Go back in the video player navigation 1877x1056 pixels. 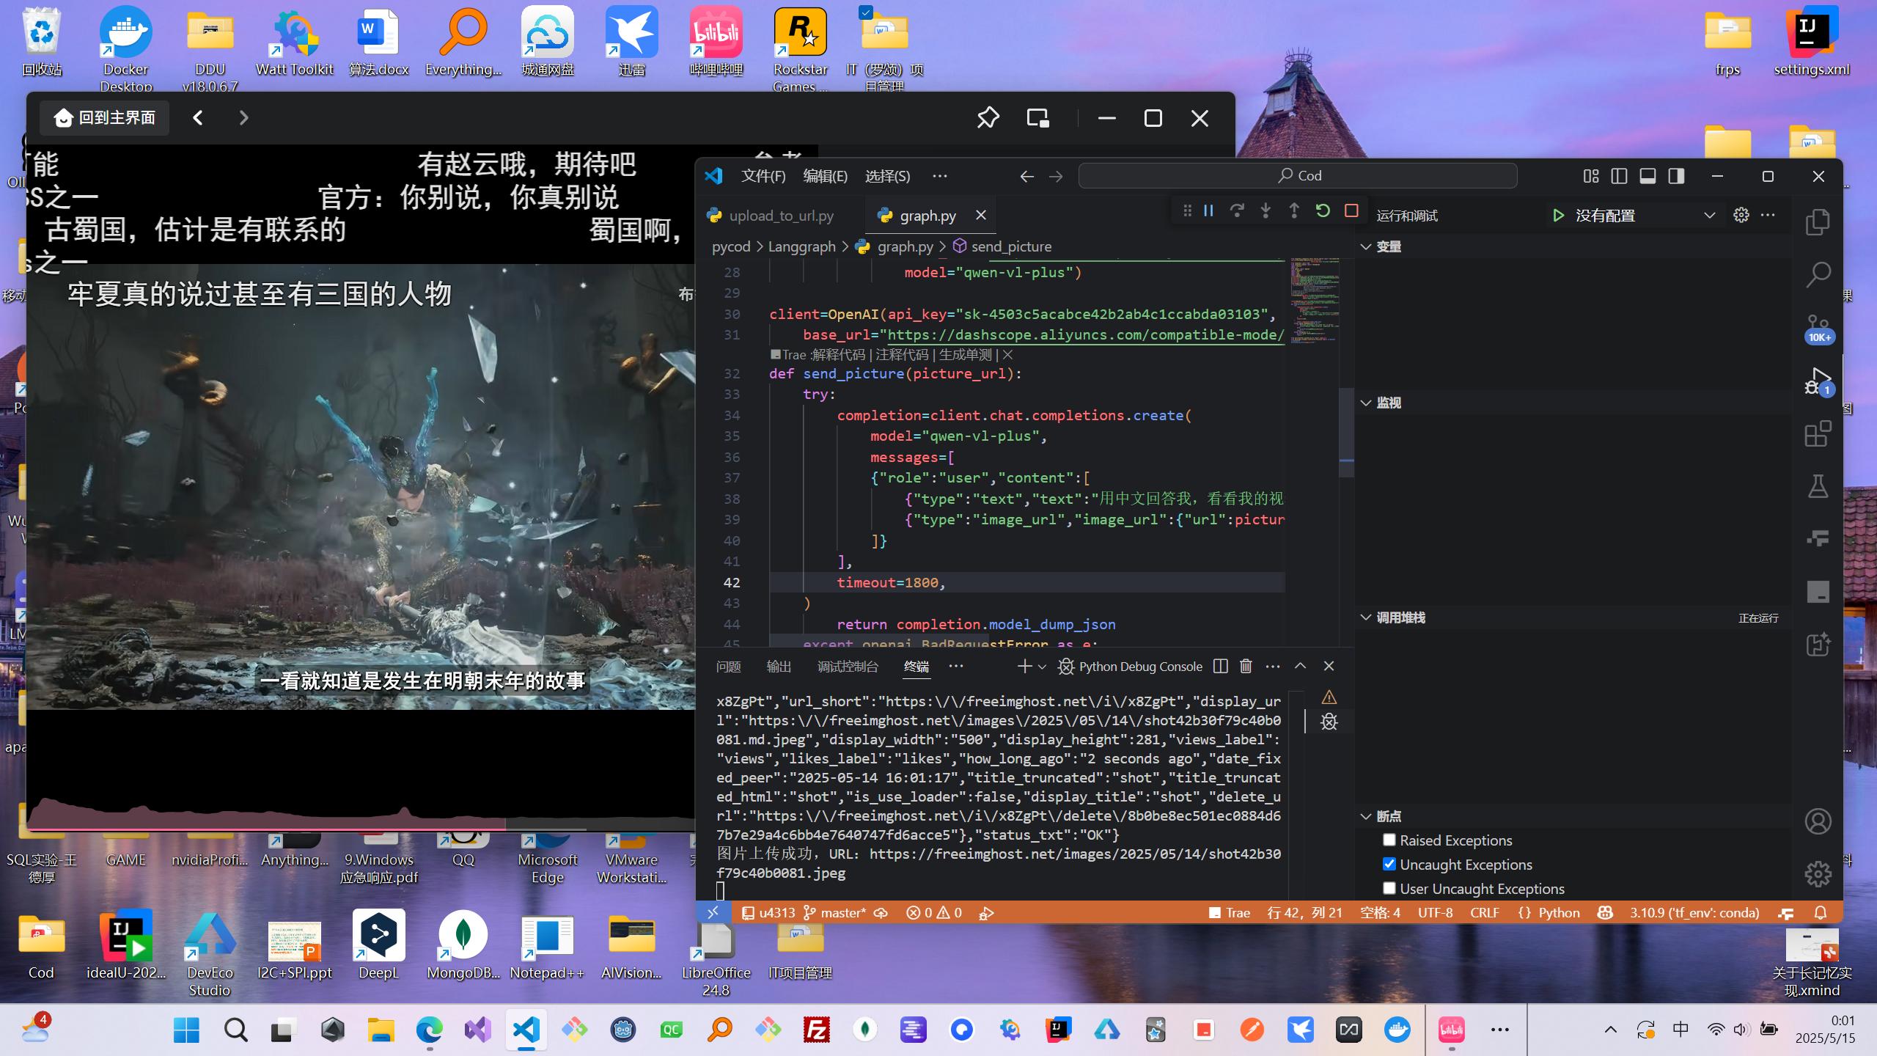coord(197,118)
